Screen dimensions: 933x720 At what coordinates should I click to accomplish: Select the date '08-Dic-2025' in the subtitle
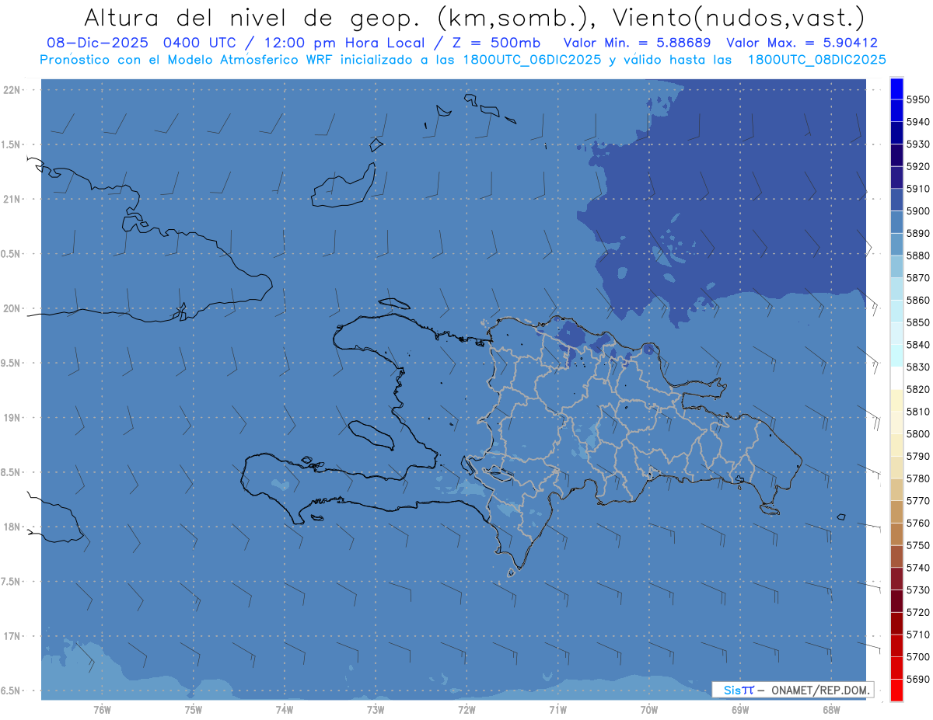click(x=100, y=43)
